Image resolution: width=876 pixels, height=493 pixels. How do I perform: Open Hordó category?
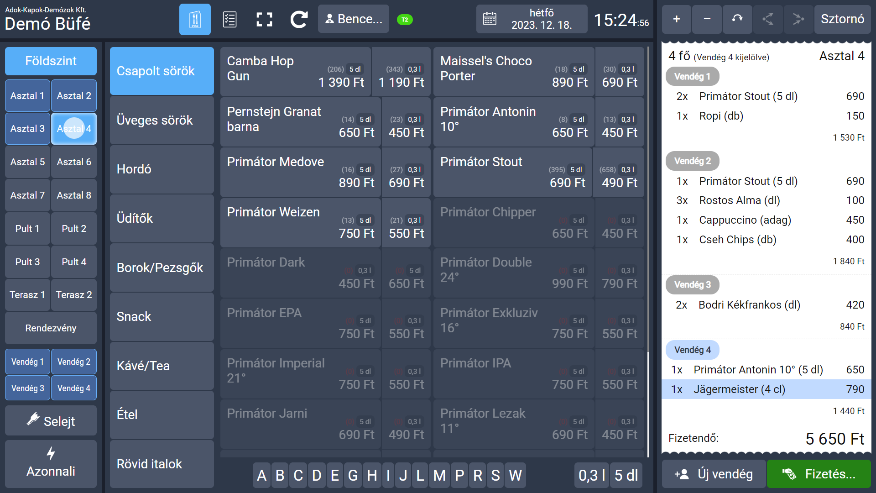tap(162, 169)
